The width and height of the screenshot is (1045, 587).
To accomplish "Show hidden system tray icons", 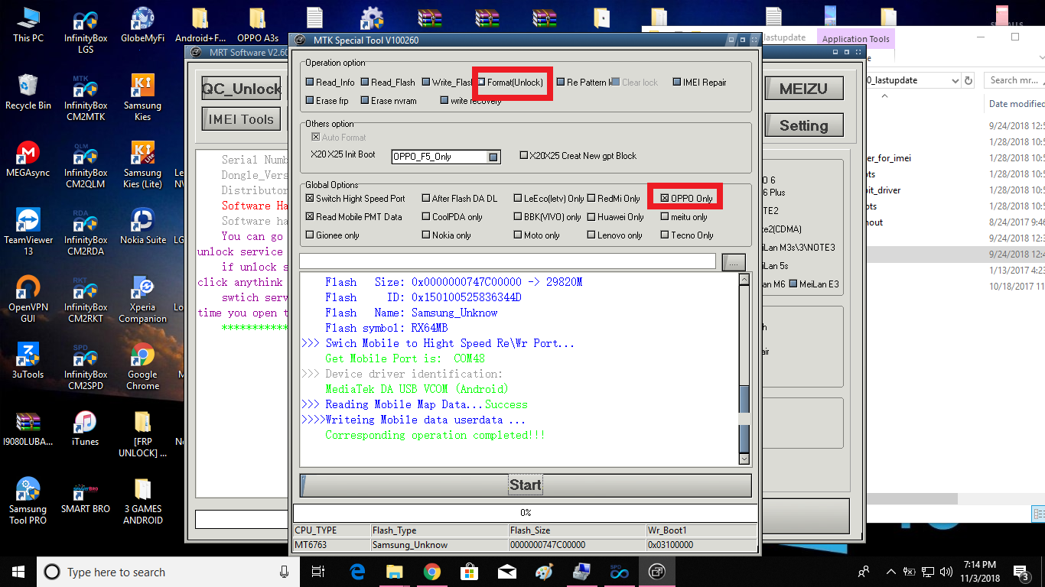I will coord(890,571).
